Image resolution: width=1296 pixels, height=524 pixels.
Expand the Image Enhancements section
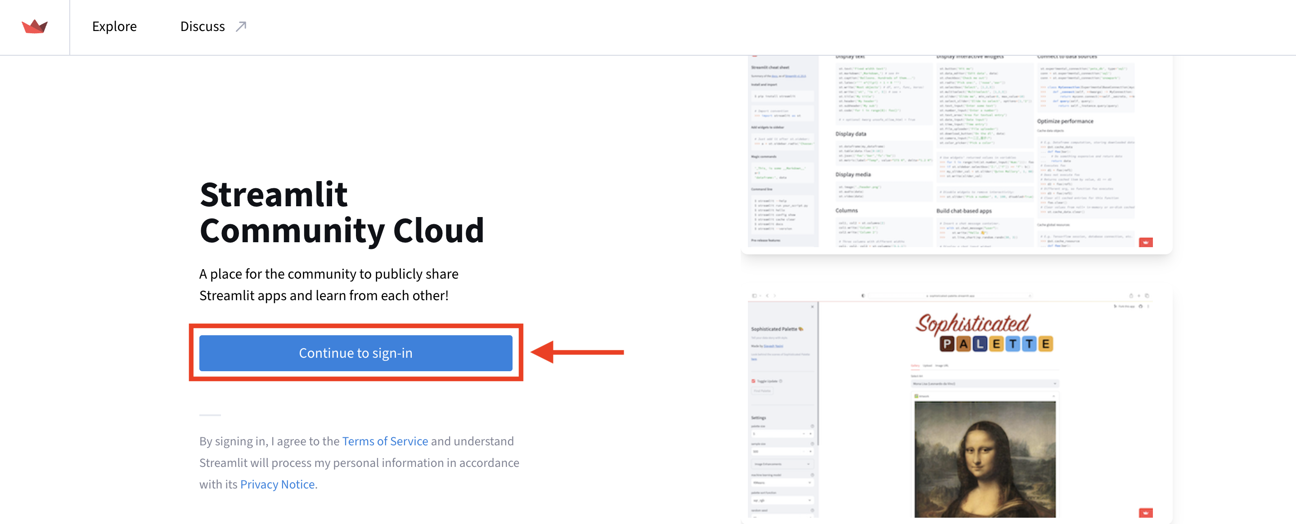click(783, 464)
